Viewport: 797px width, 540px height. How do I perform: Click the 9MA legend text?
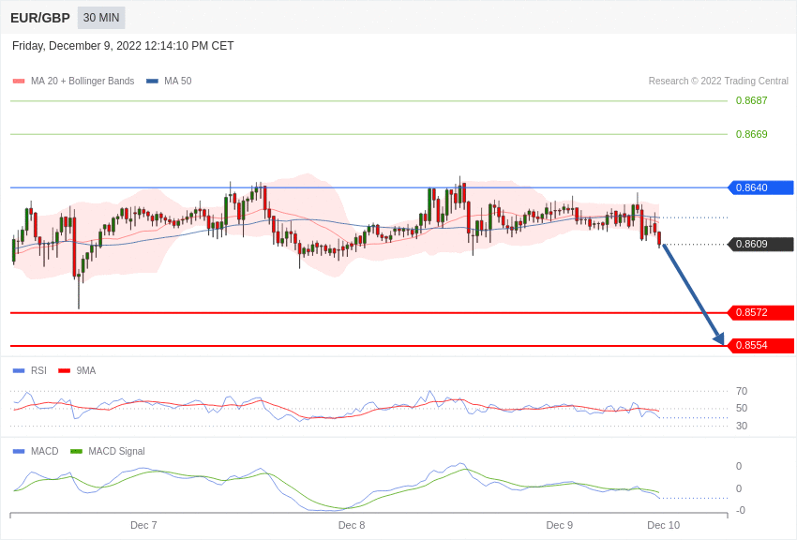86,371
